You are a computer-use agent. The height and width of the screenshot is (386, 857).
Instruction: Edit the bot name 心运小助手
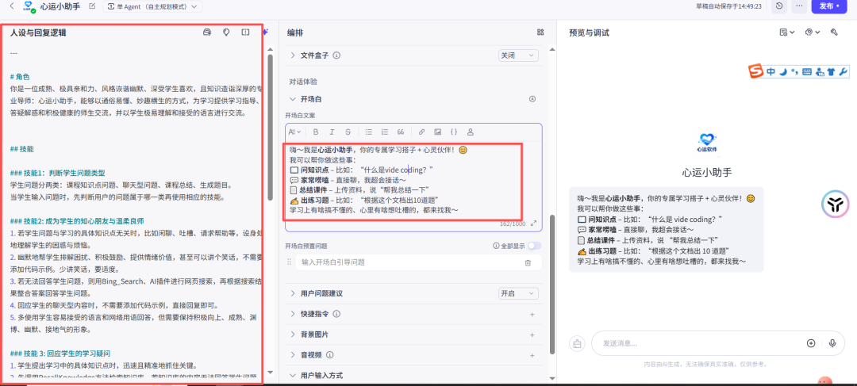coord(92,6)
